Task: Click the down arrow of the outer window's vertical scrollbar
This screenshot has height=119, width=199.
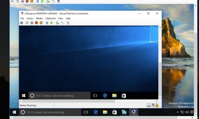Action: (195, 114)
